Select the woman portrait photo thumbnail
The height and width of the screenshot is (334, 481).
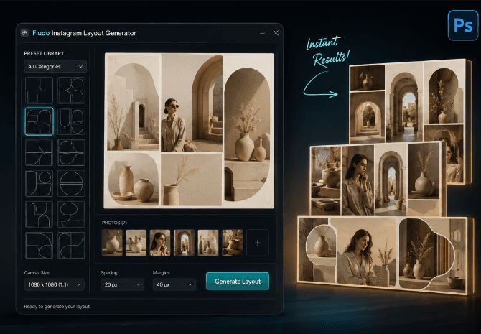click(x=160, y=243)
